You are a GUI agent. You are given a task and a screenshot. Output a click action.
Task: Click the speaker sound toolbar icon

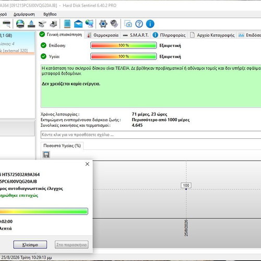[x=114, y=24]
